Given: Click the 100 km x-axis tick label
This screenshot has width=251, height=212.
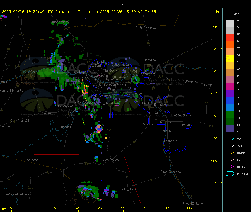Looking at the screenshot, I should click(x=144, y=208).
